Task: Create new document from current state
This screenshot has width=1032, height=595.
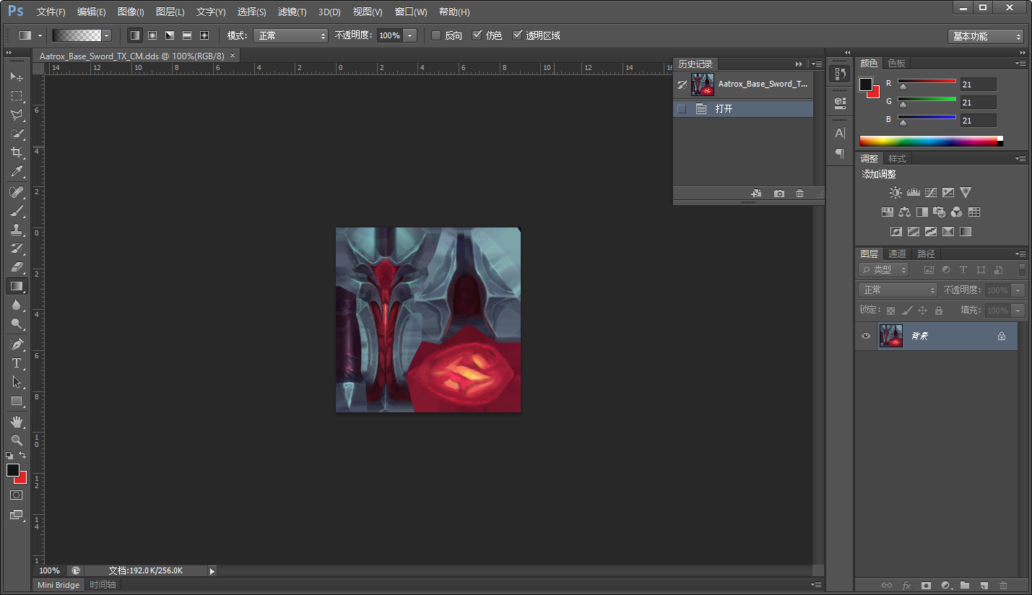Action: tap(756, 194)
